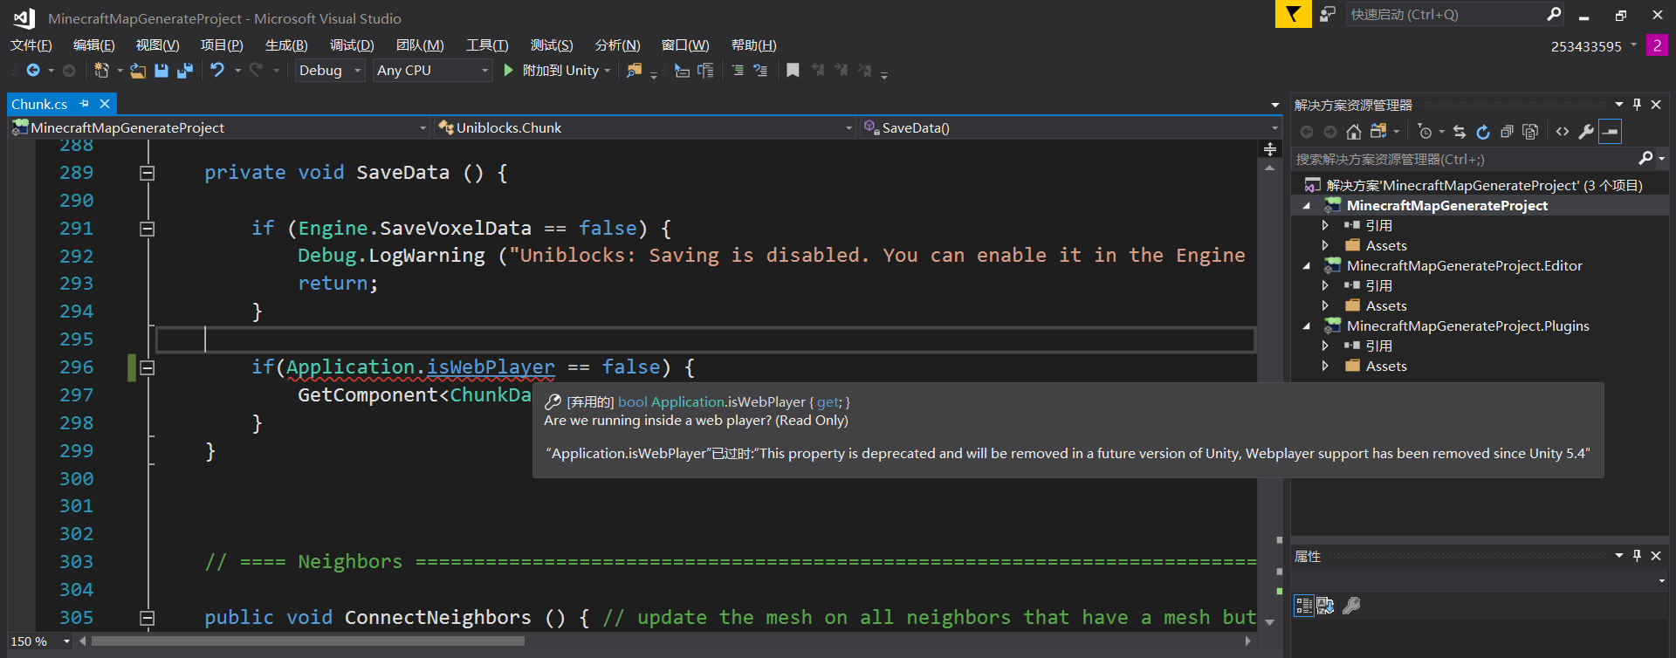Click the split-editor handle above scrollbar
The image size is (1676, 658).
coord(1270,150)
